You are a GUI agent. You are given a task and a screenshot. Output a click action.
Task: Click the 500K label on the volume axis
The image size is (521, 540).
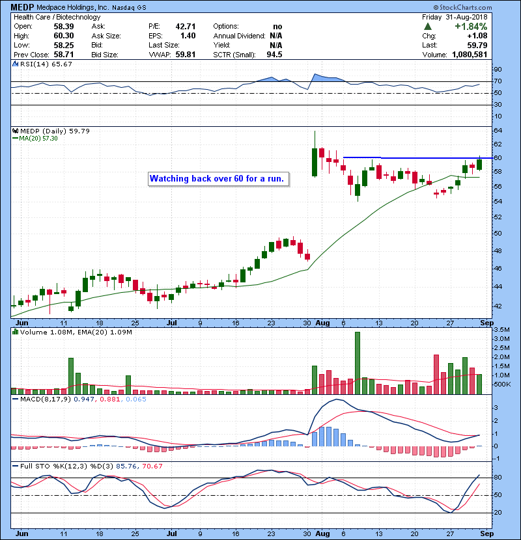503,384
